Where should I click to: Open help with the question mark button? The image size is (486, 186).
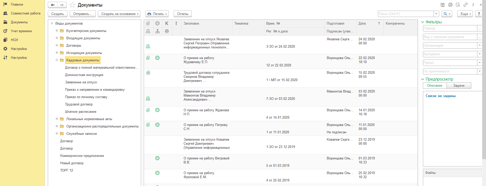(479, 14)
